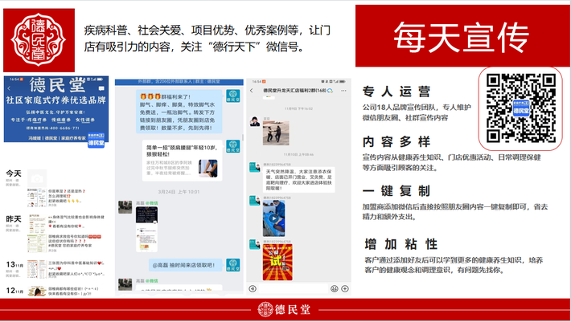Click the QR code on the right
The height and width of the screenshot is (322, 571).
521,108
